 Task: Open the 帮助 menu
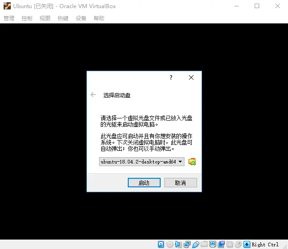point(99,18)
